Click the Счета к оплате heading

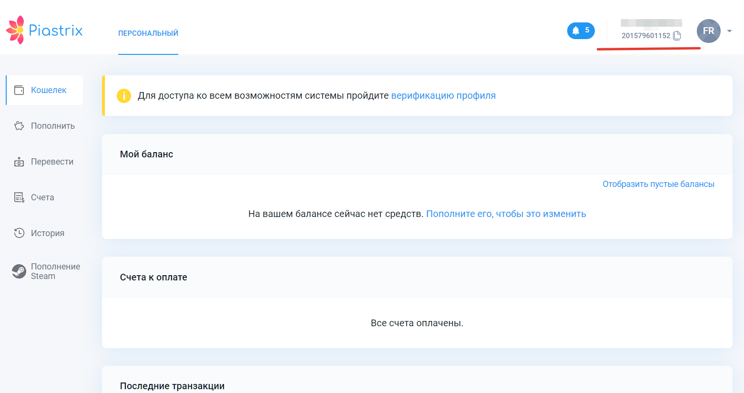pos(153,277)
